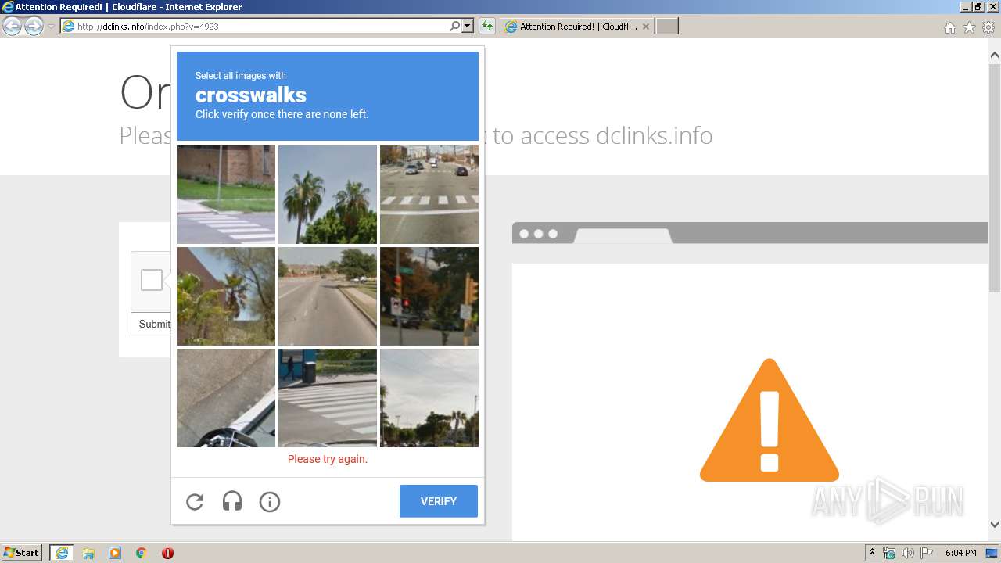Open the Windows Start menu
Screen dimensions: 1001x563
[22, 552]
